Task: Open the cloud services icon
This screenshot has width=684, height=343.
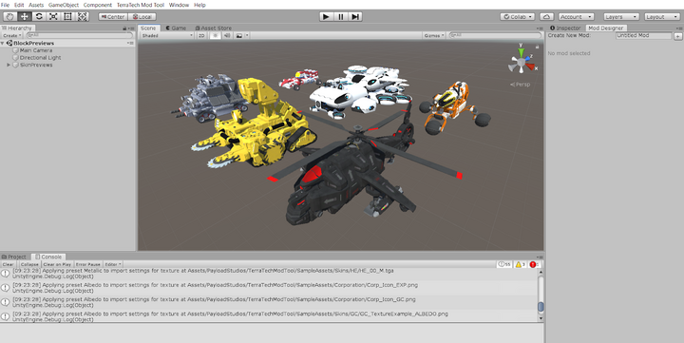Action: [546, 16]
